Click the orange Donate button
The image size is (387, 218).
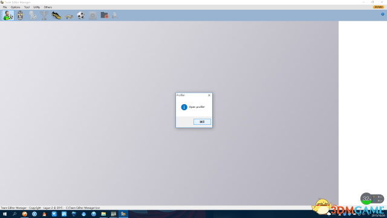coord(379,7)
